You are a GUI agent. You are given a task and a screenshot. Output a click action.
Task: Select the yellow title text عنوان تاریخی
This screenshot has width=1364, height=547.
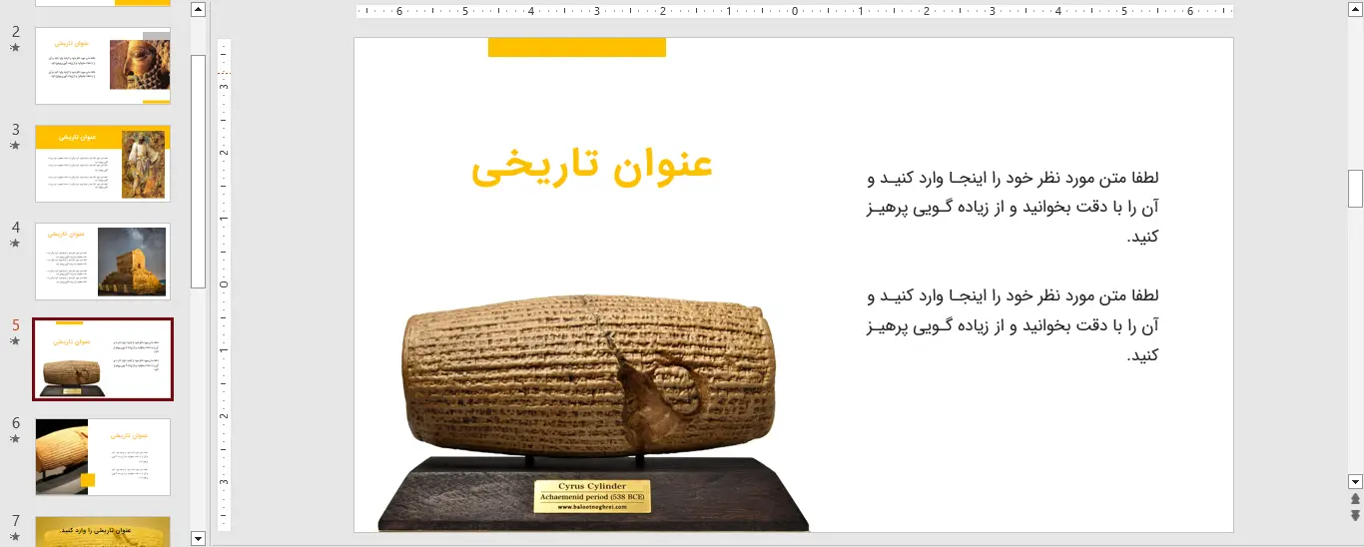(591, 166)
